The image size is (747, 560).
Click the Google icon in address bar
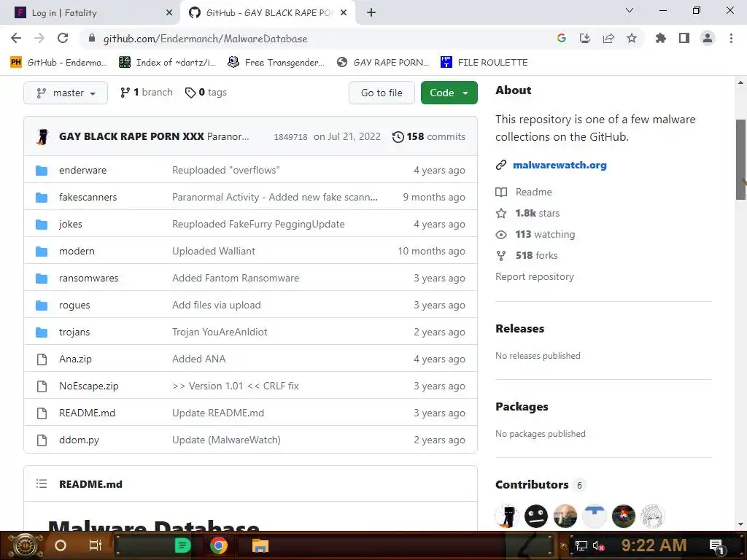[562, 38]
